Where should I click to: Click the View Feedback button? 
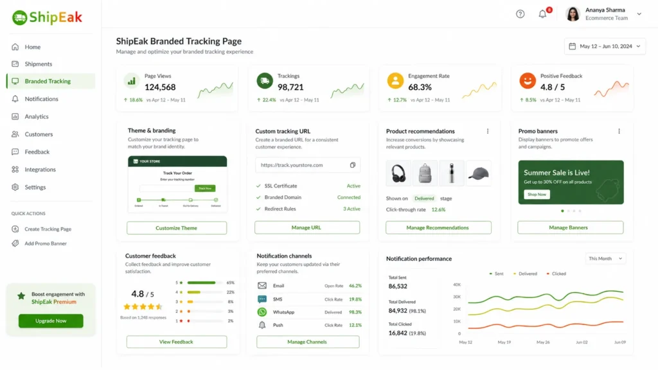(x=177, y=342)
